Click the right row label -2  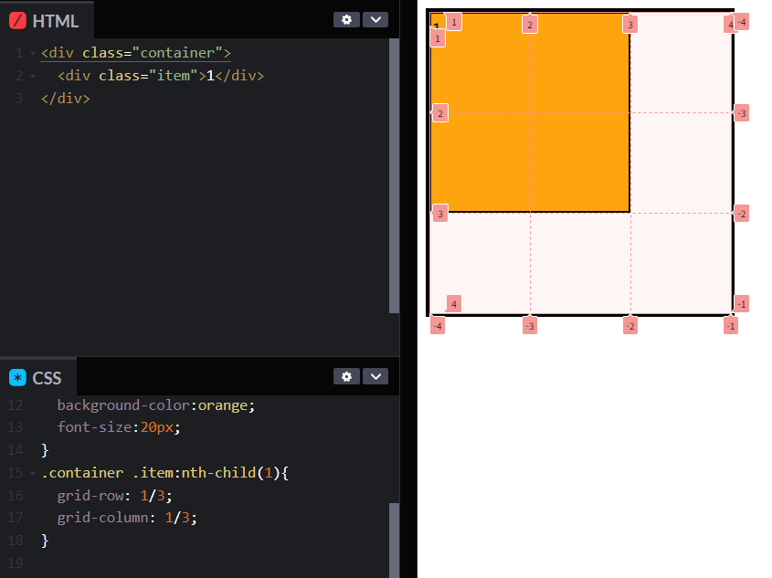742,214
